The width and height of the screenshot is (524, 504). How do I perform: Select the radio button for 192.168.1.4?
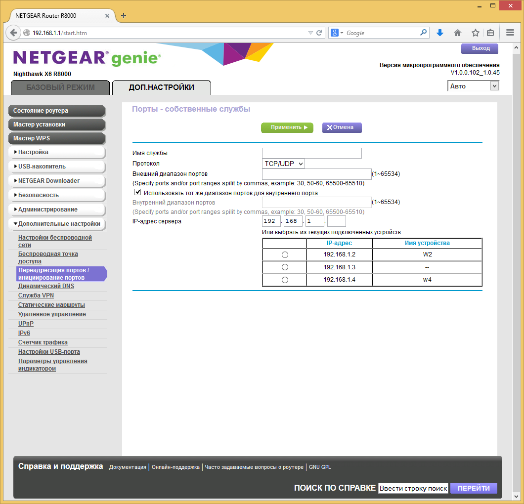click(x=284, y=279)
